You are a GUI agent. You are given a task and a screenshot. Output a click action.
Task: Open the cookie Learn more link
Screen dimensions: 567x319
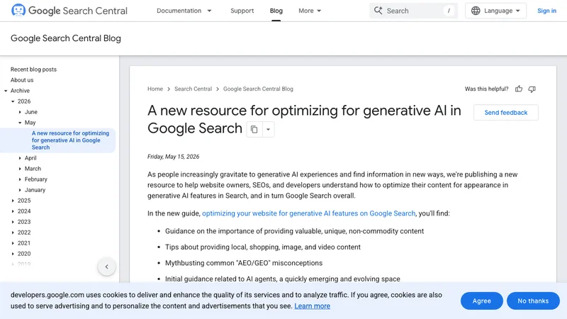[312, 306]
